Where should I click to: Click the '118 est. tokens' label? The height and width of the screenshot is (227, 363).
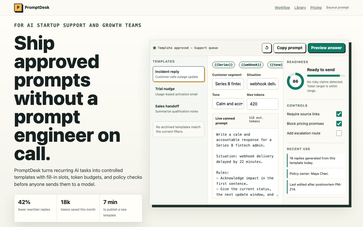click(x=256, y=120)
